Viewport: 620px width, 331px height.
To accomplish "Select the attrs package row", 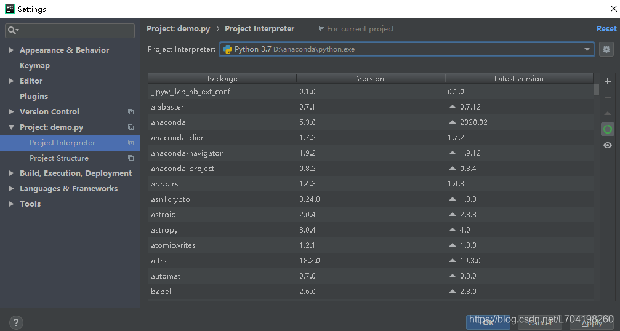I will click(x=371, y=261).
